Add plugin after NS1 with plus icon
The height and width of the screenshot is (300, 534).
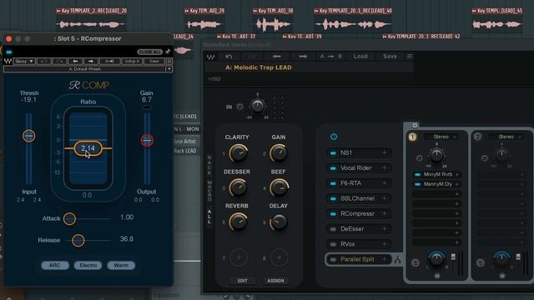point(384,152)
